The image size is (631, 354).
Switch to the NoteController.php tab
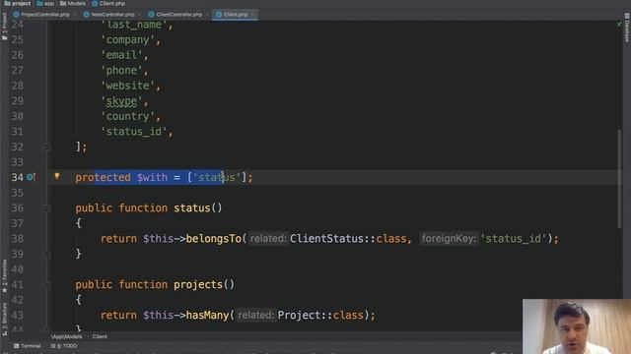pyautogui.click(x=111, y=15)
